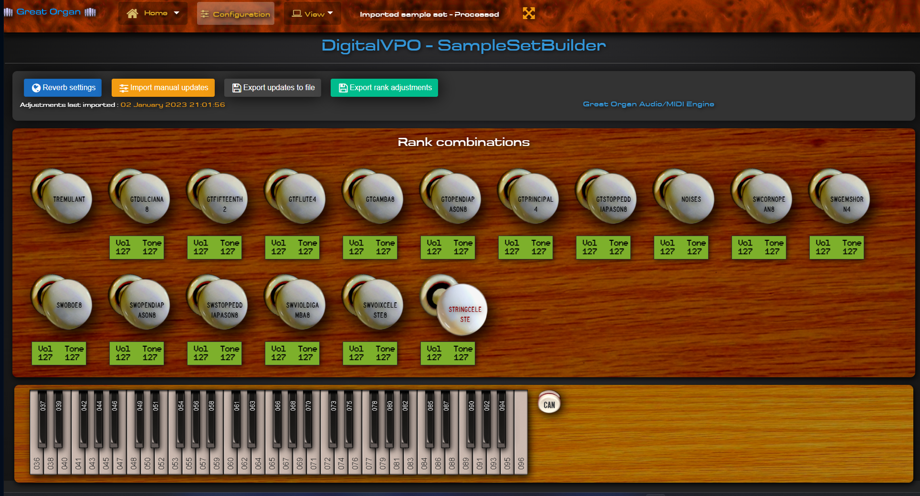This screenshot has width=920, height=496.
Task: Click Great Organ brand link
Action: pyautogui.click(x=48, y=12)
